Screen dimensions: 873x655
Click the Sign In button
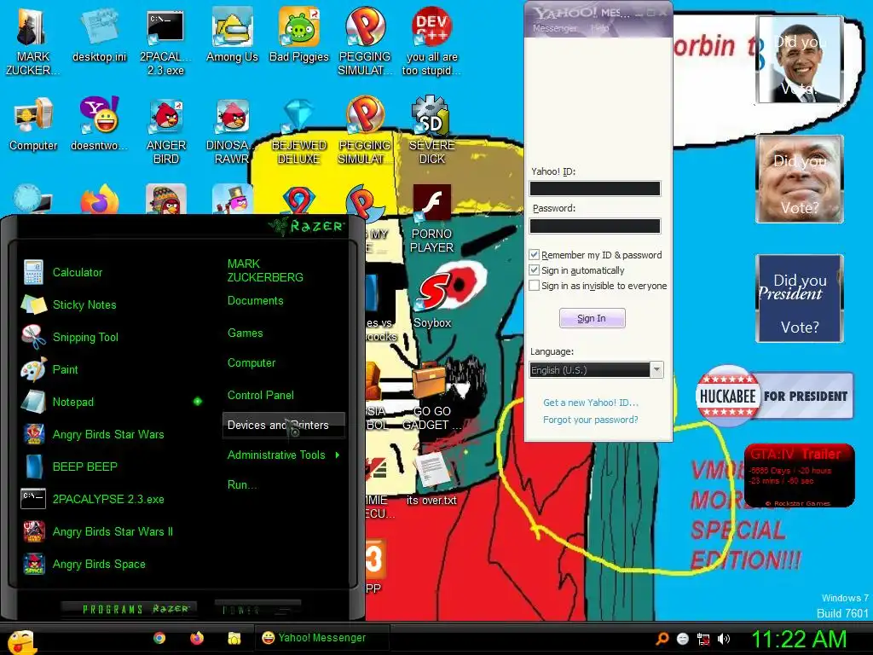[592, 318]
